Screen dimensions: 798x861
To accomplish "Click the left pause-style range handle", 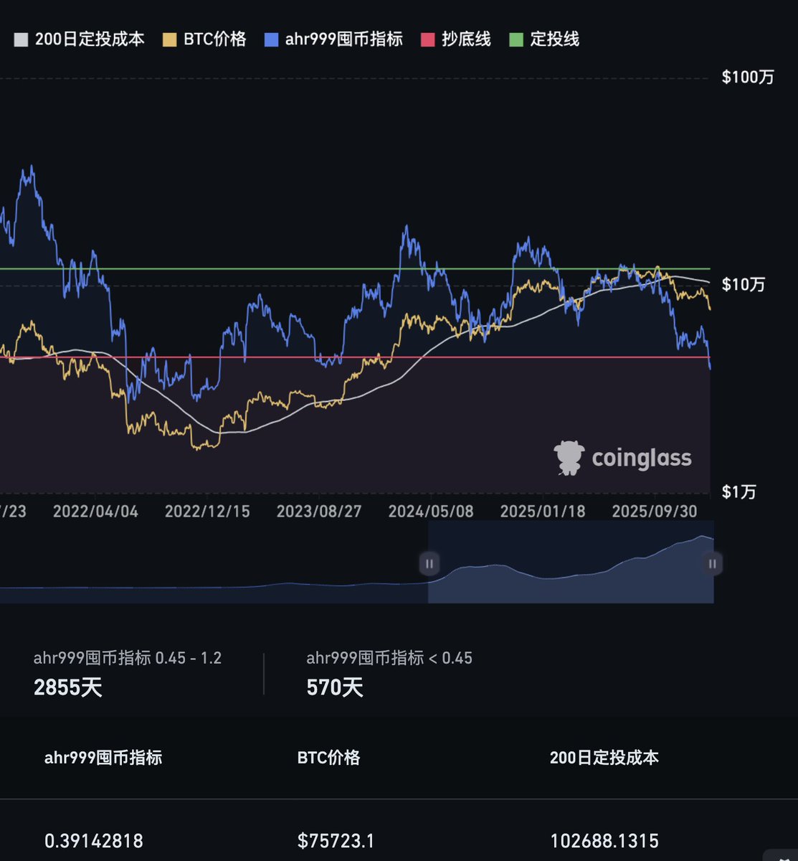I will tap(429, 564).
